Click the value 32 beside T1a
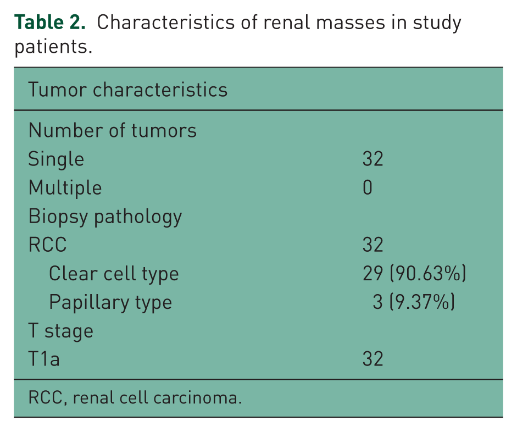Screen dimensions: 517x432 point(373,359)
